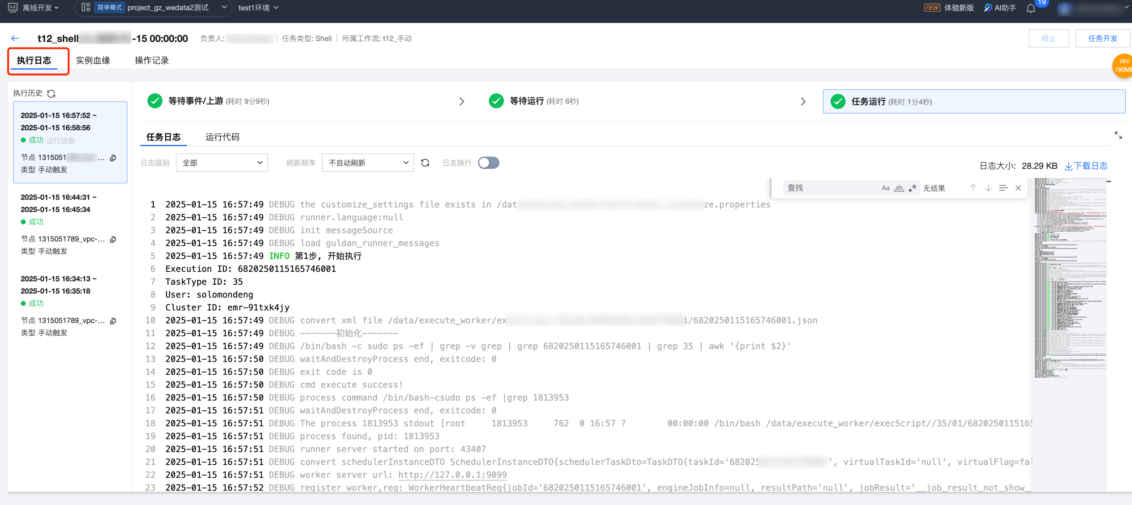
Task: Click the 下载日志 download link
Action: pos(1086,166)
